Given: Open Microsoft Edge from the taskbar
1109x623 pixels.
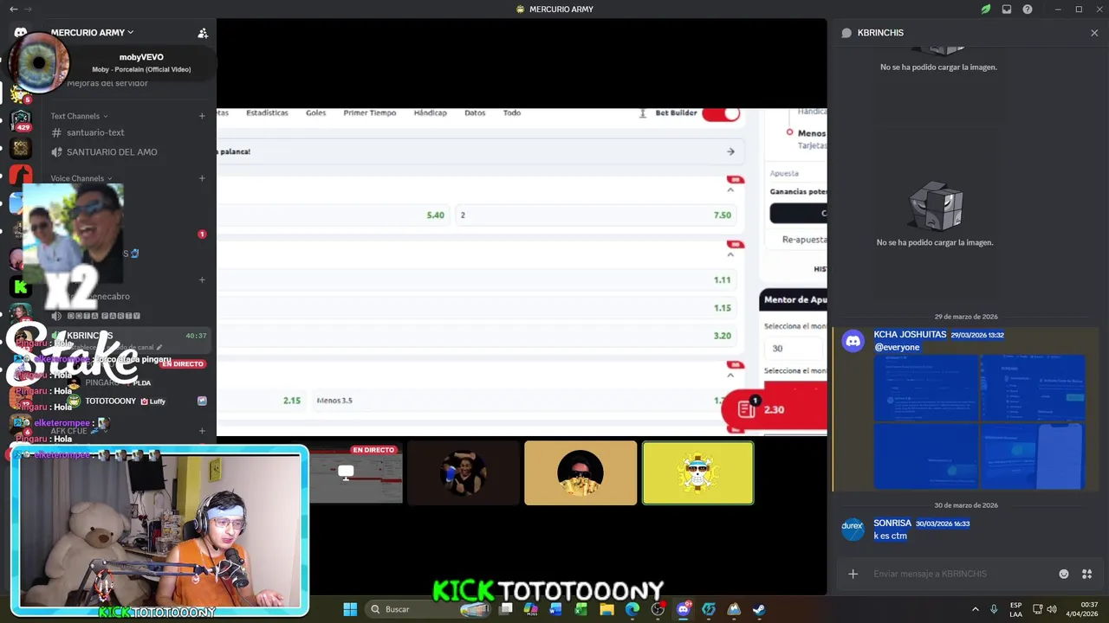Looking at the screenshot, I should [632, 609].
